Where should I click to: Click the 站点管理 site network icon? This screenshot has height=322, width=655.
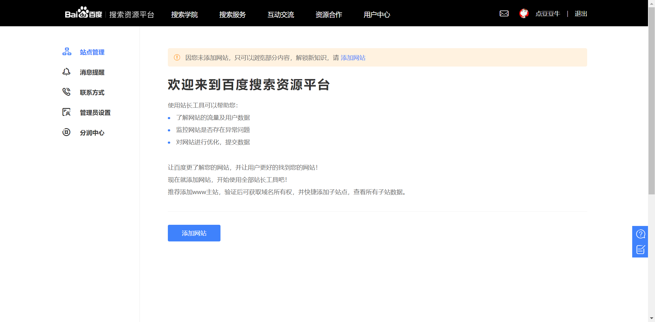click(x=67, y=52)
